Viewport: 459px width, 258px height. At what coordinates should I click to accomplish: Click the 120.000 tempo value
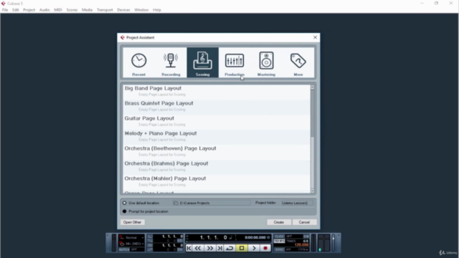coord(301,245)
